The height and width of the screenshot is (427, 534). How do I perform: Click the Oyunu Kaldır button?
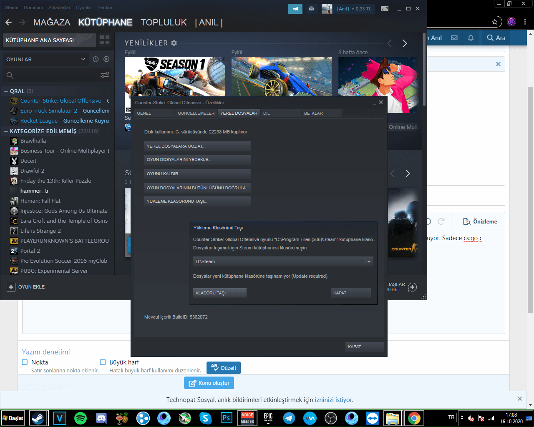pyautogui.click(x=198, y=173)
